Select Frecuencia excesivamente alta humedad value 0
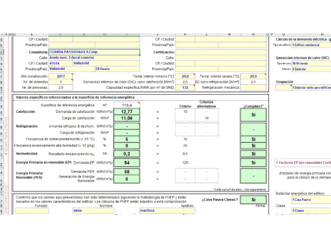 point(127,146)
